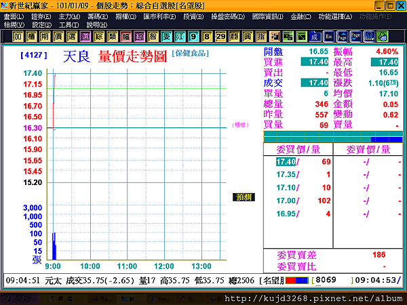407x305 pixels.
Task: Click the stock code input showing 8069
Action: [334, 280]
